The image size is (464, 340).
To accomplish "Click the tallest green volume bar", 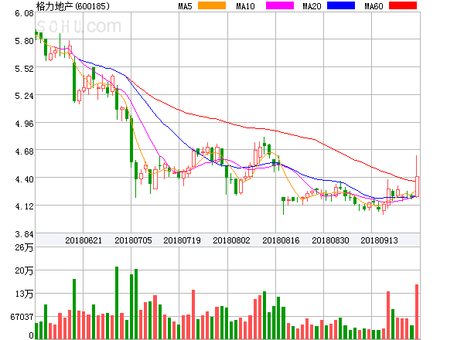I will point(117,303).
